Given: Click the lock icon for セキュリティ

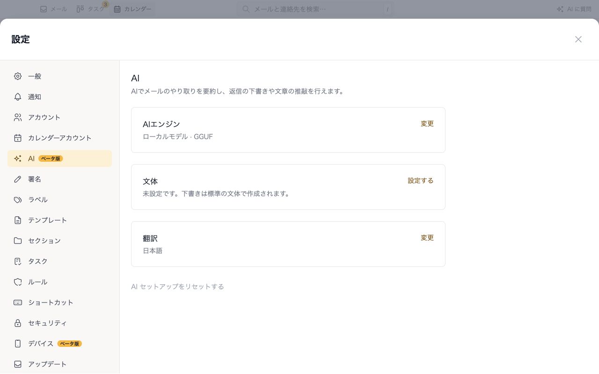Looking at the screenshot, I should (x=18, y=323).
